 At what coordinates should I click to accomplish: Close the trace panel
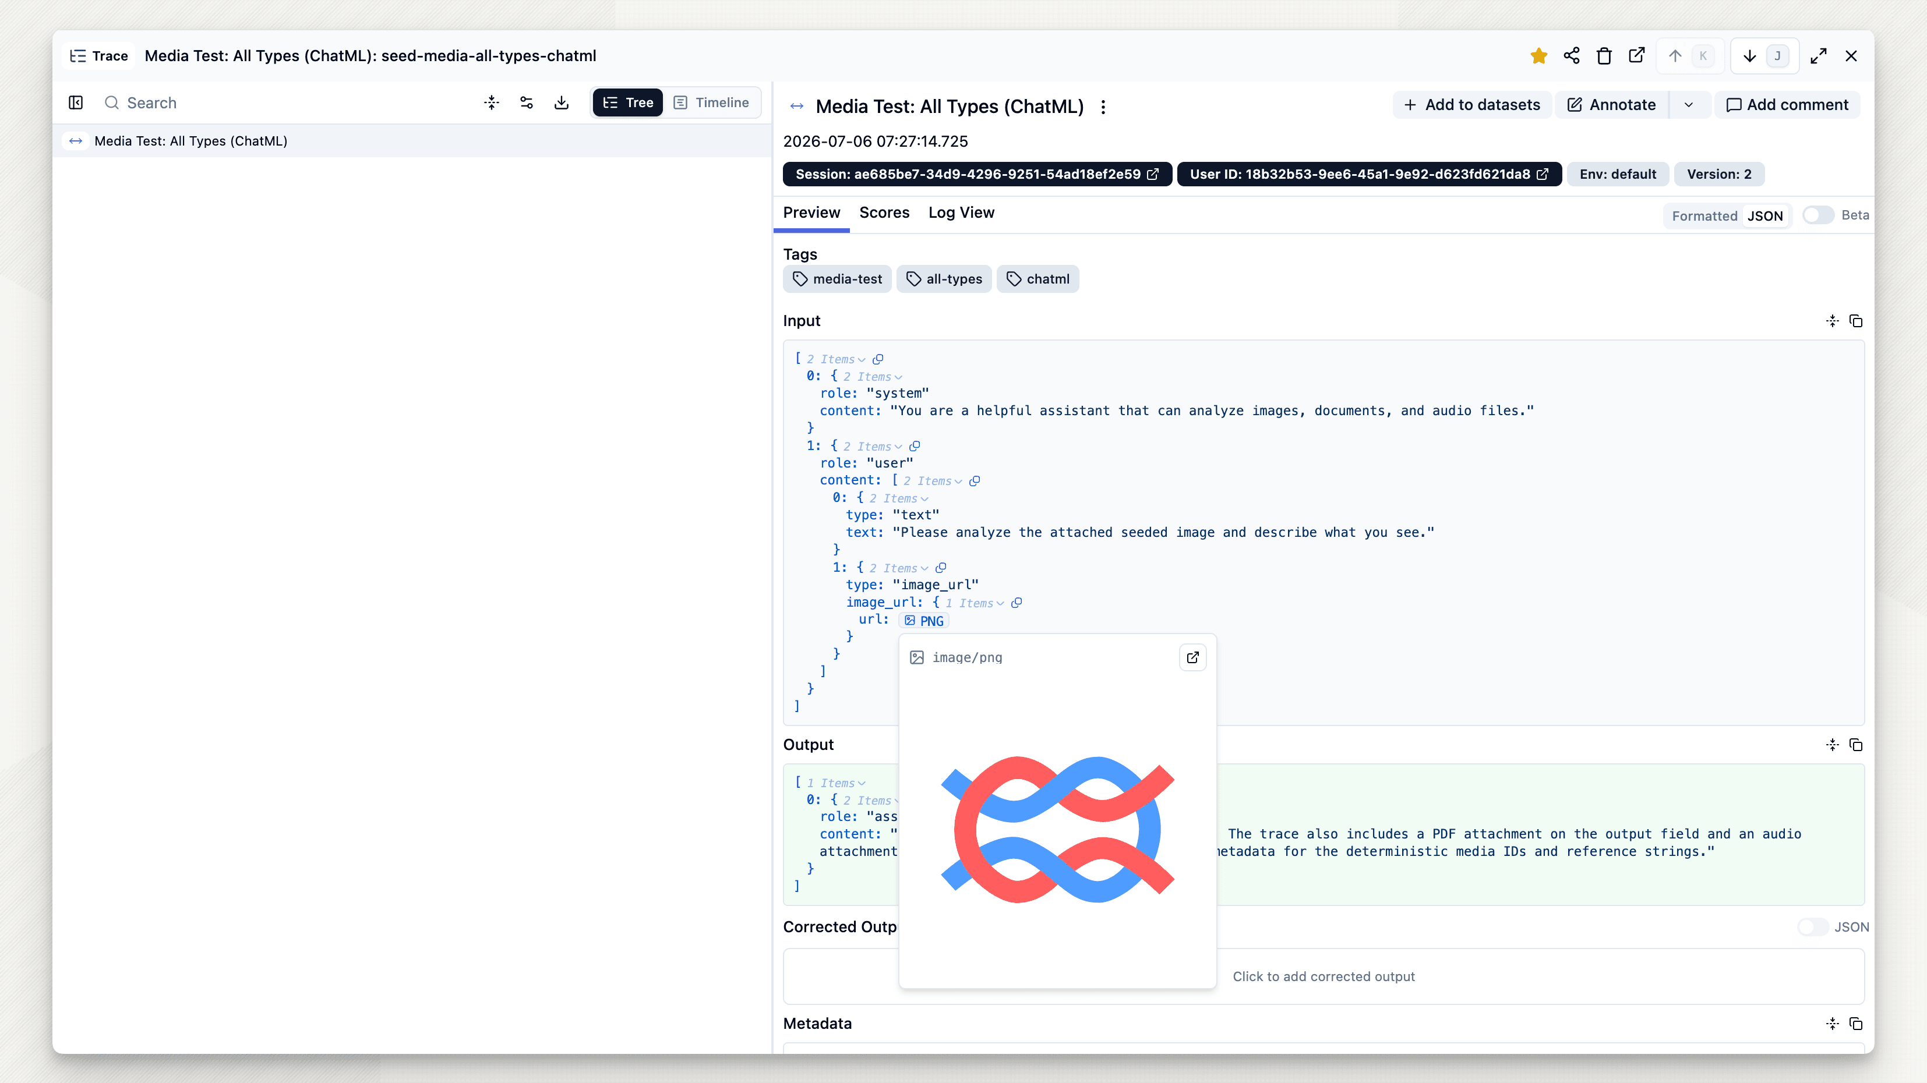1851,56
